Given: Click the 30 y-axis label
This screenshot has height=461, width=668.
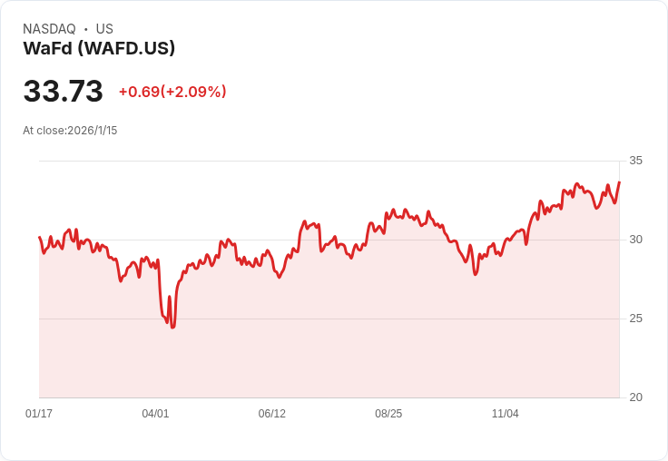Looking at the screenshot, I should point(635,240).
